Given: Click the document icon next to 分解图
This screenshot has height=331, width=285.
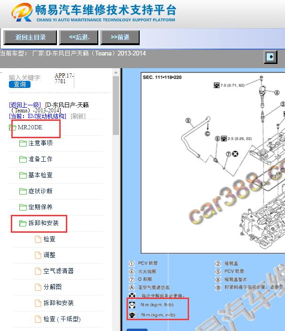Looking at the screenshot, I should [x=38, y=287].
